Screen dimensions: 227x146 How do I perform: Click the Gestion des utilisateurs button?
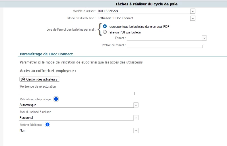(40, 79)
